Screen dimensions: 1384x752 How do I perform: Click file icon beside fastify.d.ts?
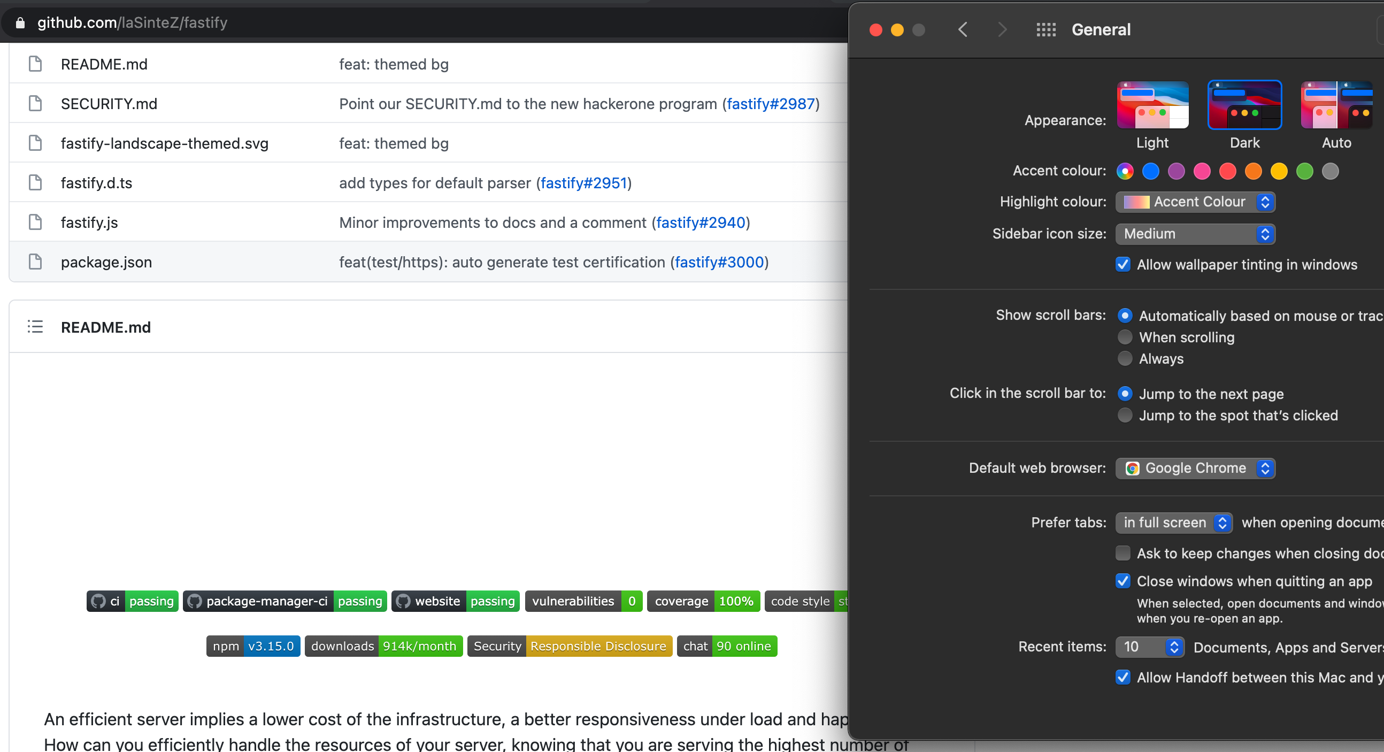pos(35,183)
